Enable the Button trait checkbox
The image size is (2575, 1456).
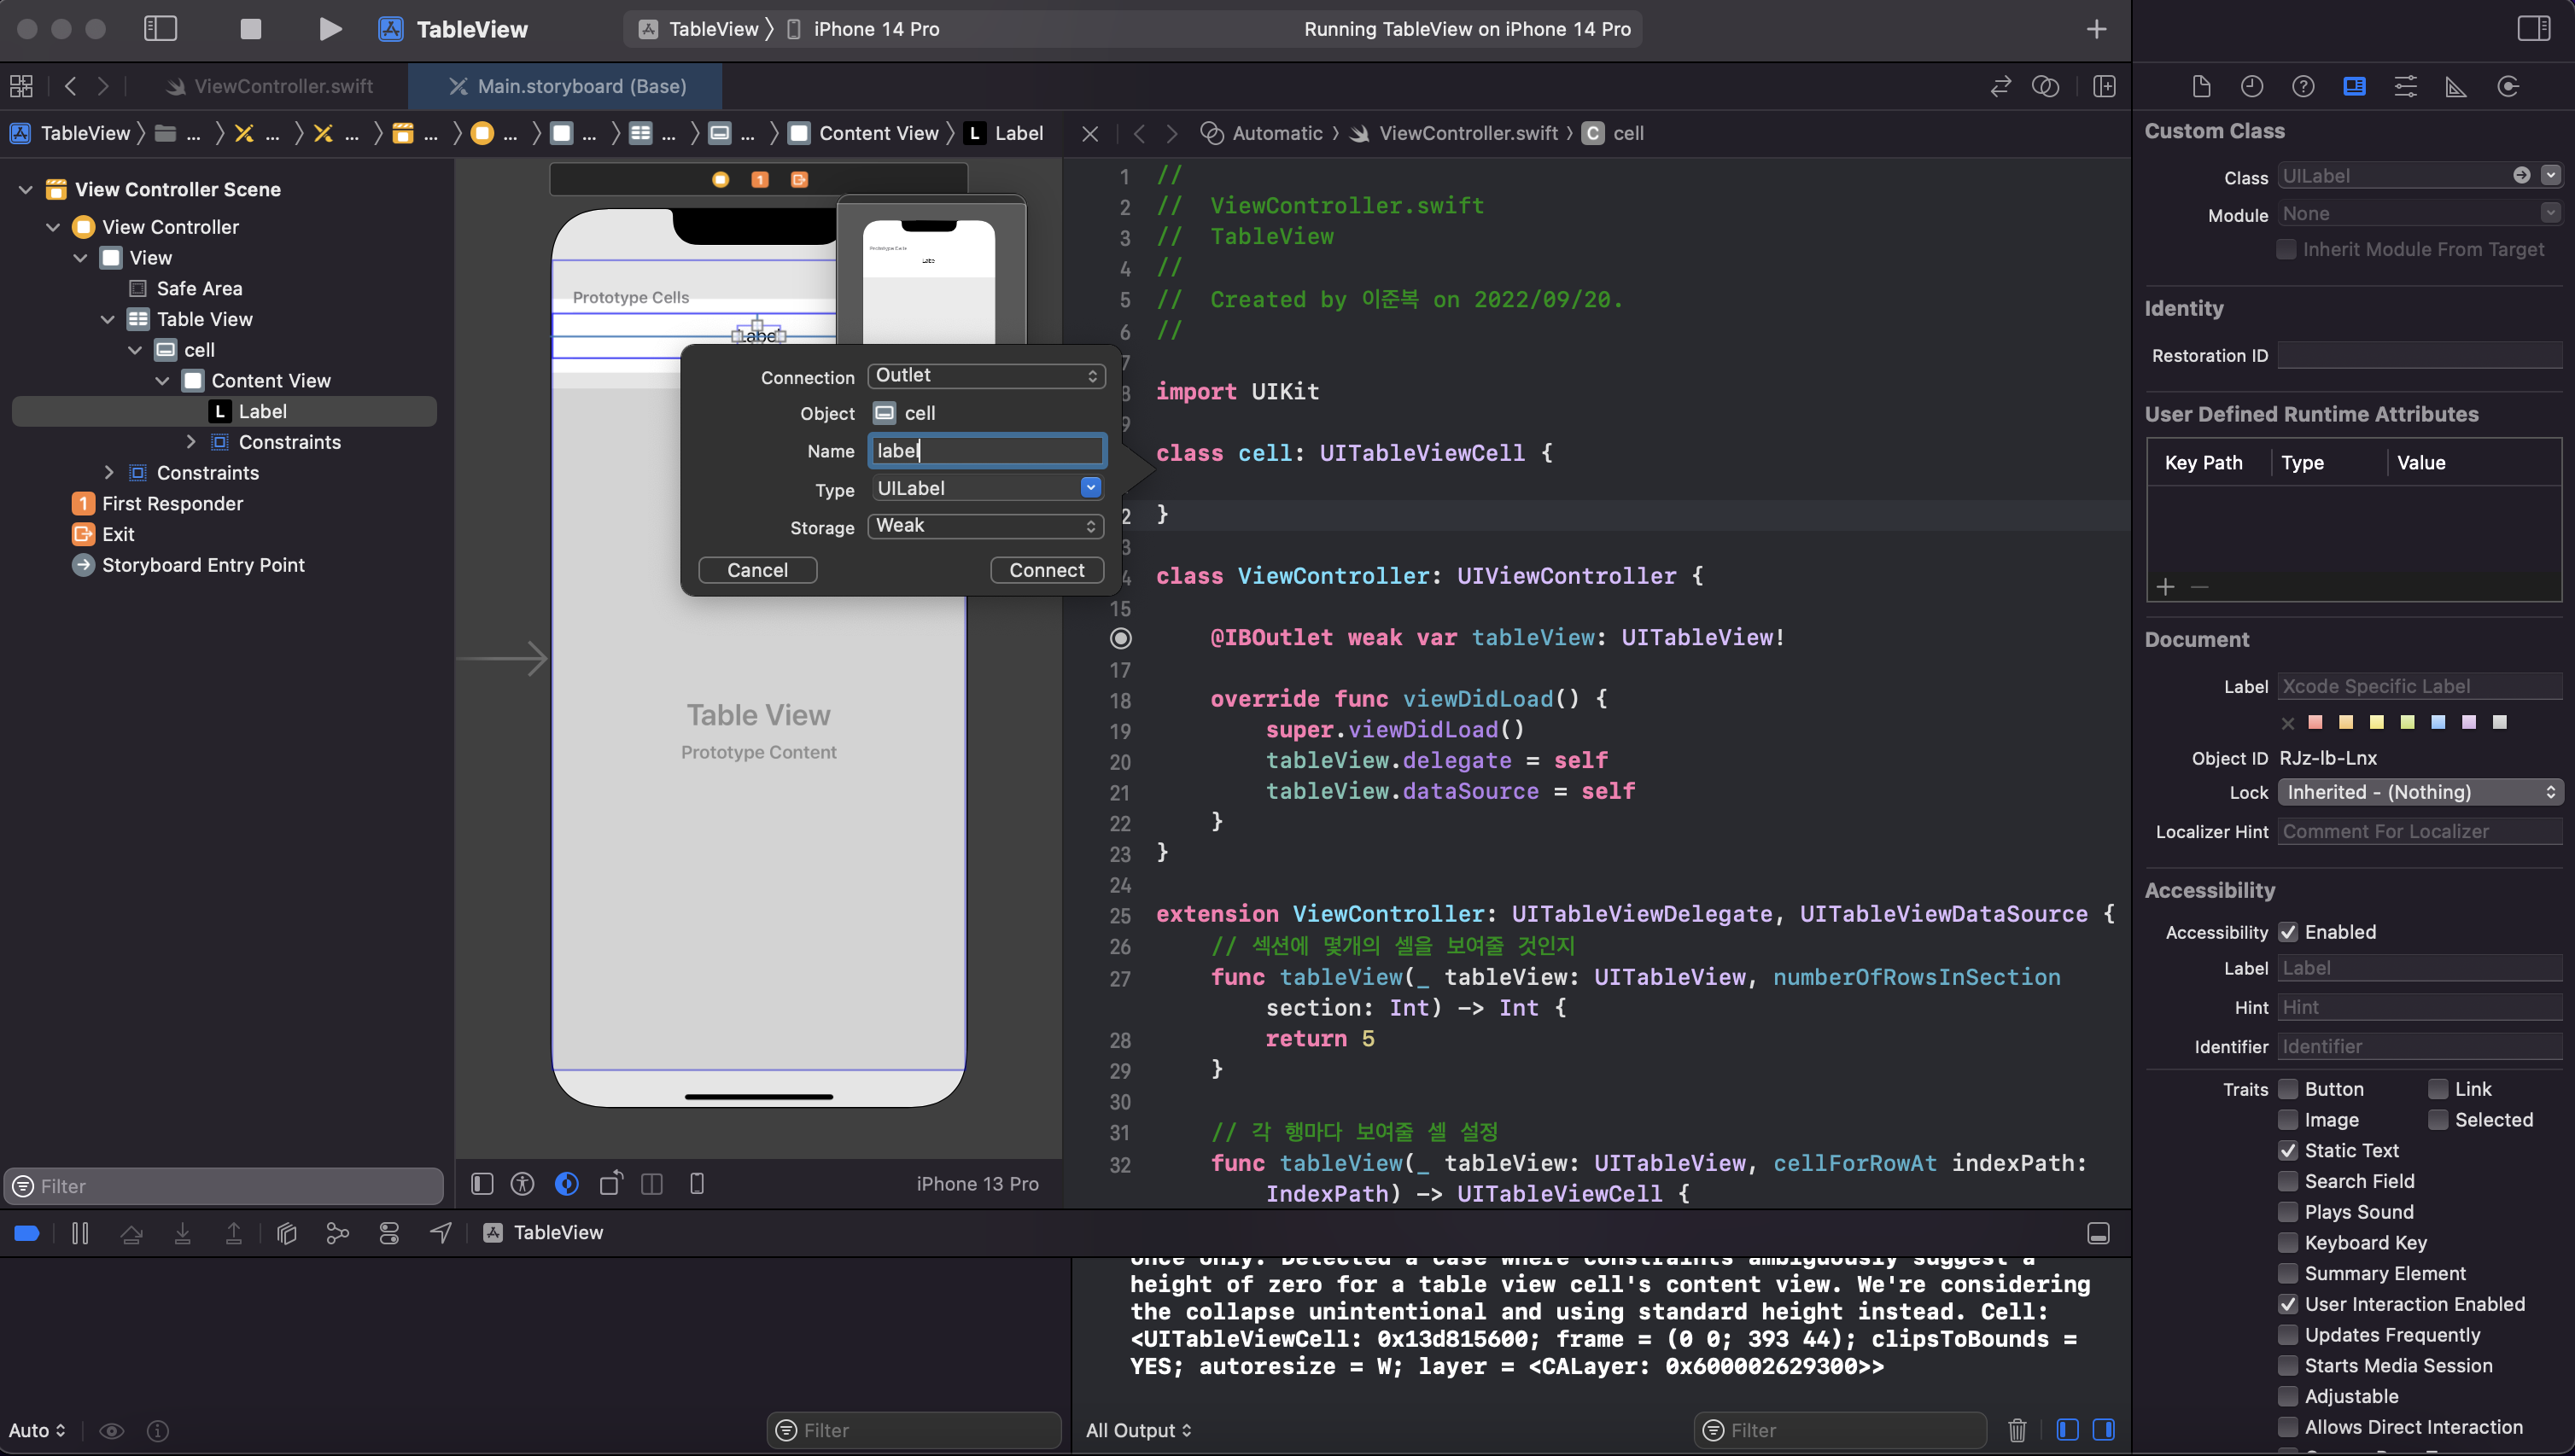pos(2288,1089)
